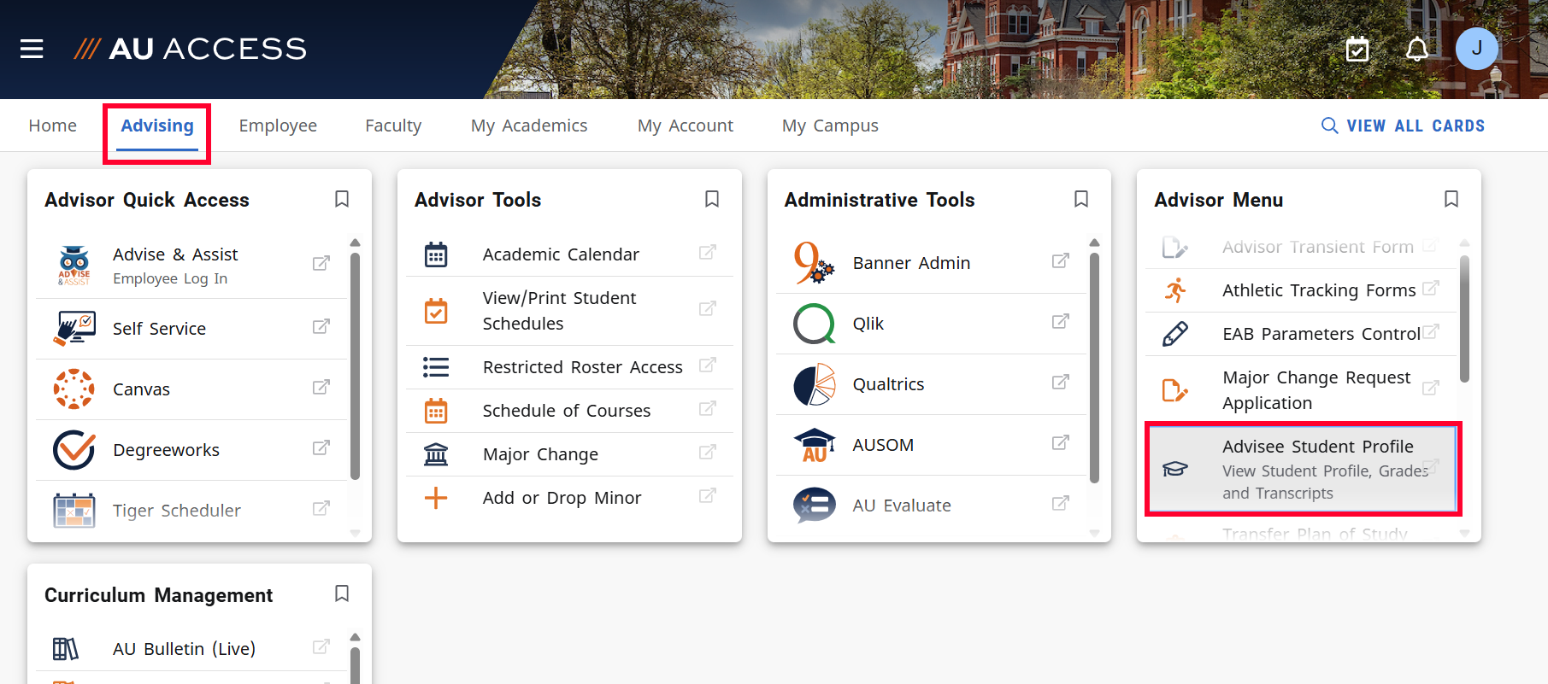The height and width of the screenshot is (684, 1548).
Task: Click the AU Evaluate chat icon
Action: coord(815,506)
